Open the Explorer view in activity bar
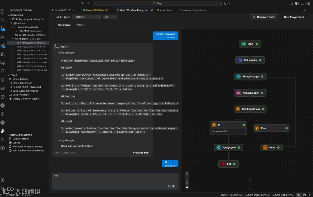Image resolution: width=313 pixels, height=197 pixels. tap(3, 11)
